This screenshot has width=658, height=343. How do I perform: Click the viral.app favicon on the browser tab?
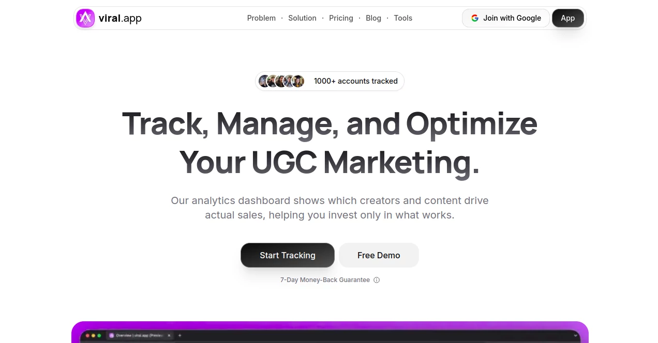[112, 336]
